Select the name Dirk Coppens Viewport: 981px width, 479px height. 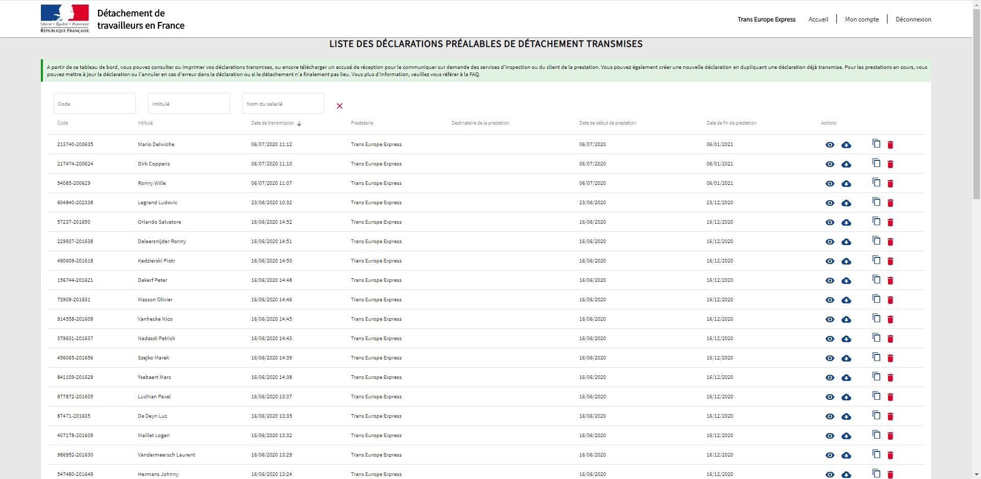coord(154,164)
